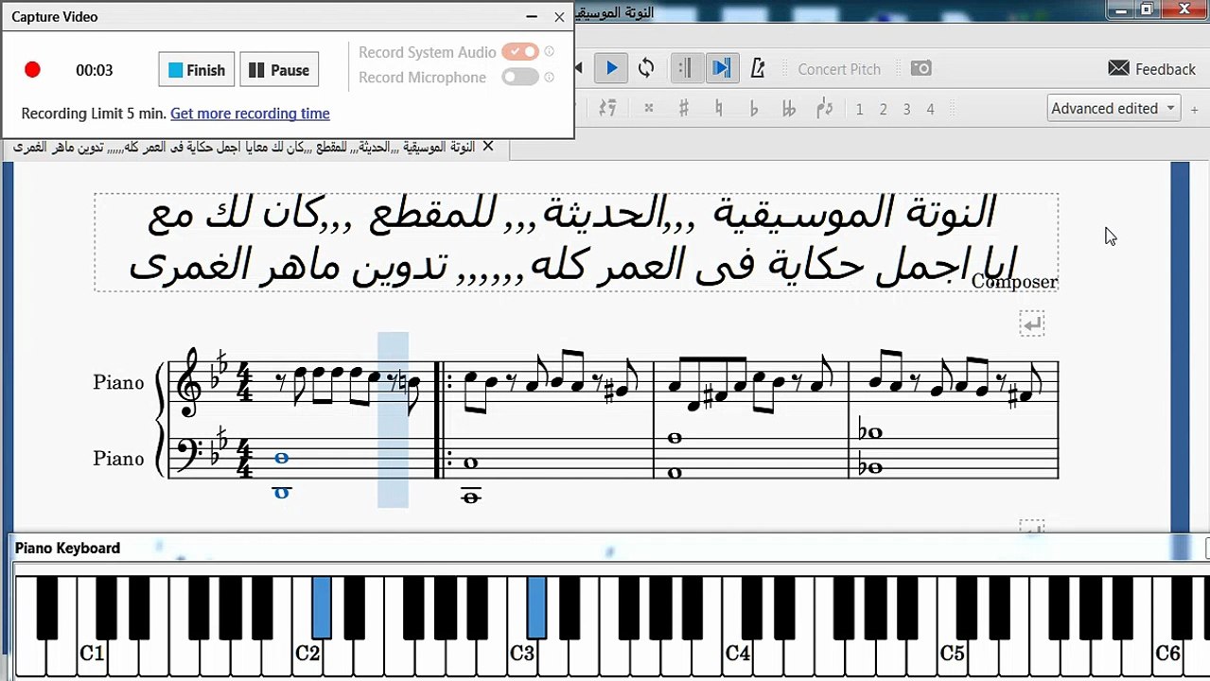Select first Piano instrument label
This screenshot has width=1210, height=681.
(x=119, y=382)
